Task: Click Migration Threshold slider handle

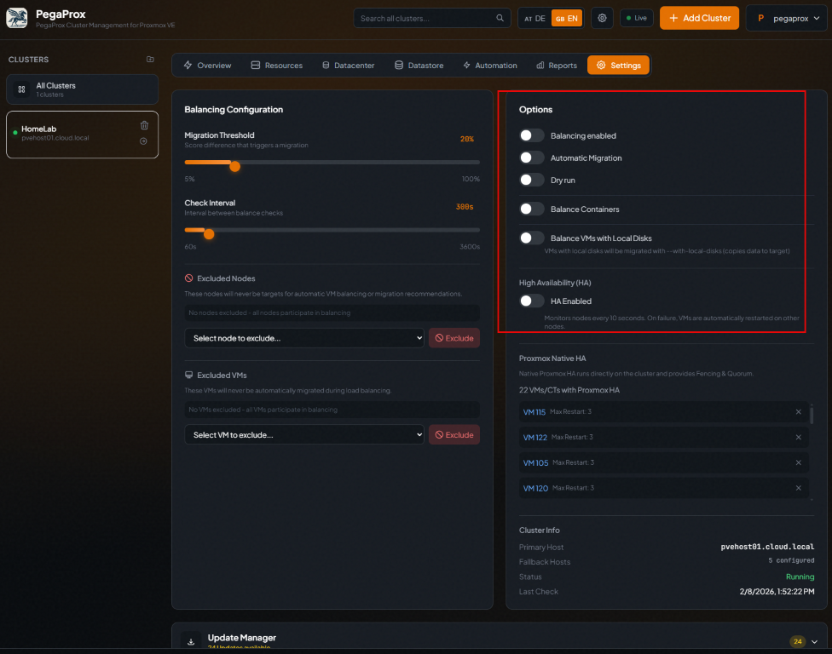Action: [x=235, y=166]
